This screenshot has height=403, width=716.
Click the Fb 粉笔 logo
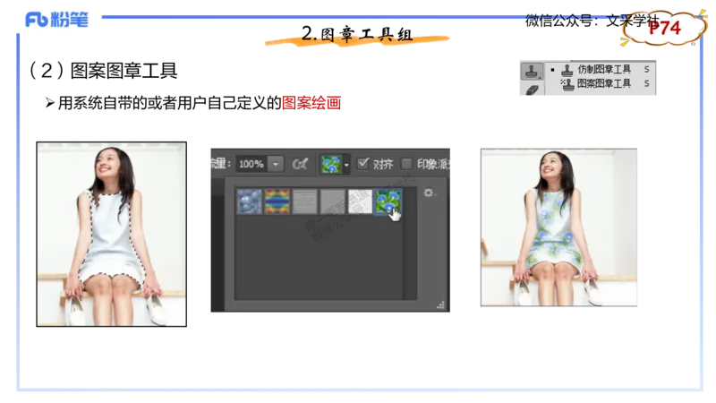pyautogui.click(x=57, y=20)
